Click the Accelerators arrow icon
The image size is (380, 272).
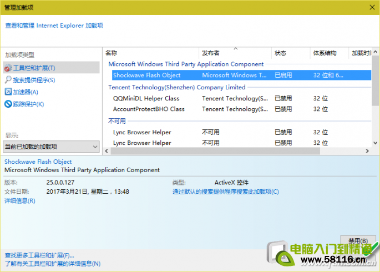8,92
